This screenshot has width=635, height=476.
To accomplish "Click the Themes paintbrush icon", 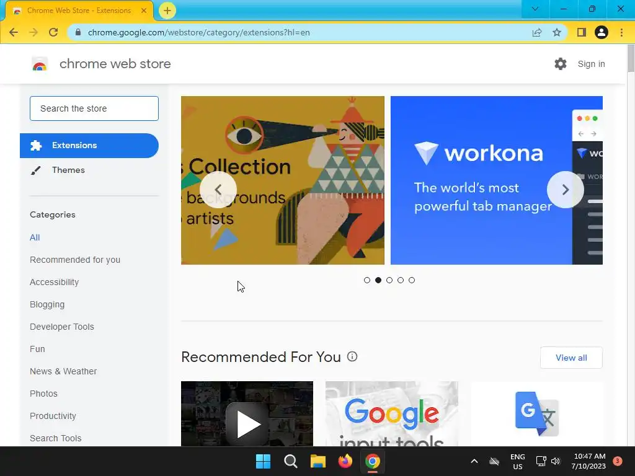I will (x=35, y=170).
